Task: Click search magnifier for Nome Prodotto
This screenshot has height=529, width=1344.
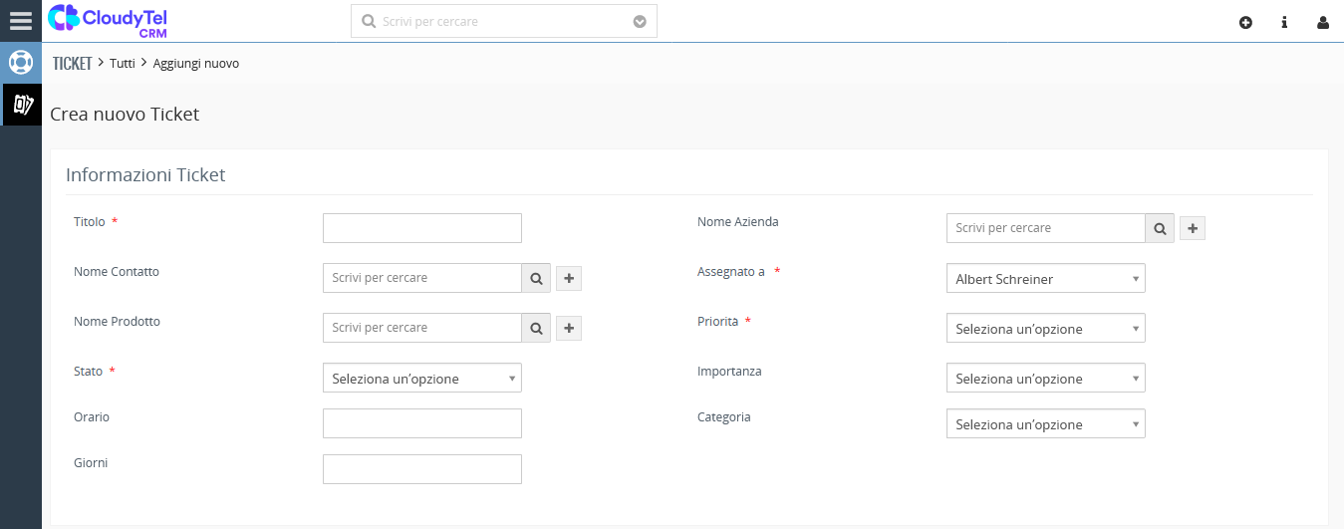Action: coord(536,328)
